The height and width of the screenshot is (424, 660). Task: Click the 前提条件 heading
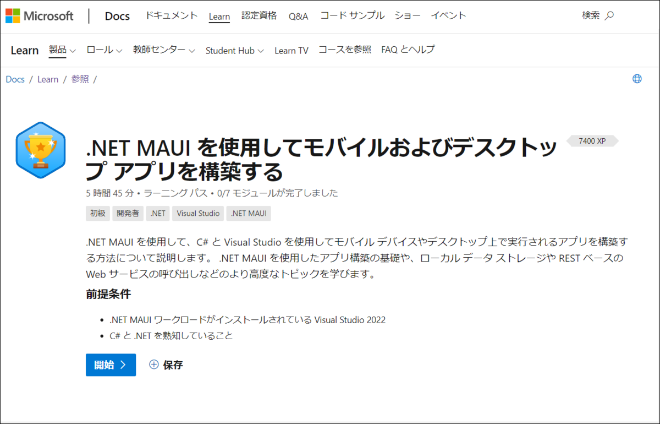[x=108, y=295]
